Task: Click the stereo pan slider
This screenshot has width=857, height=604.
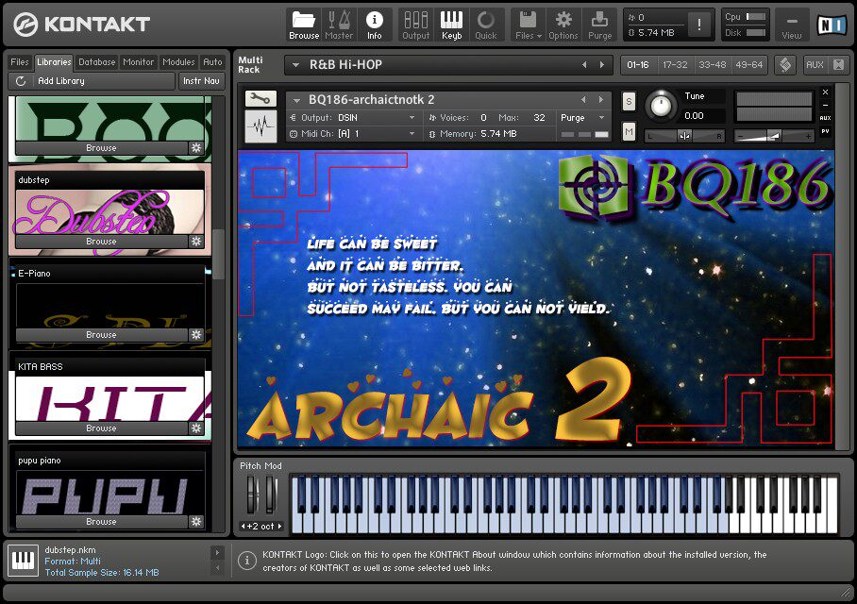Action: pos(685,136)
